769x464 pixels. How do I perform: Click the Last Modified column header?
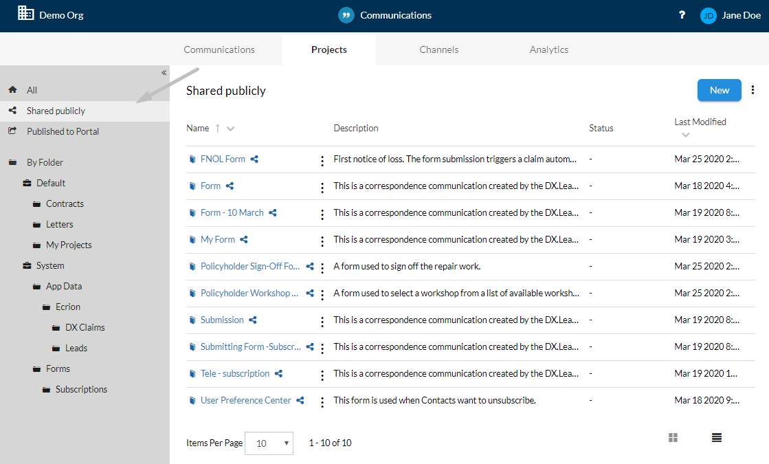click(x=700, y=122)
